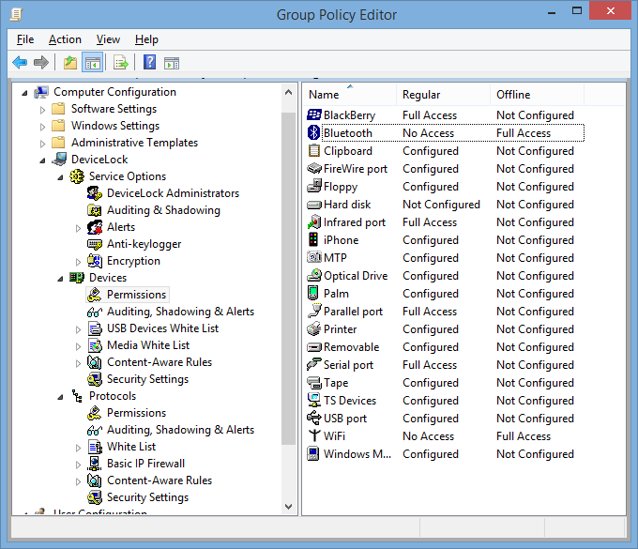Screen dimensions: 638x549
Task: Click the Anti-keylogger keyboard icon
Action: pyautogui.click(x=95, y=244)
